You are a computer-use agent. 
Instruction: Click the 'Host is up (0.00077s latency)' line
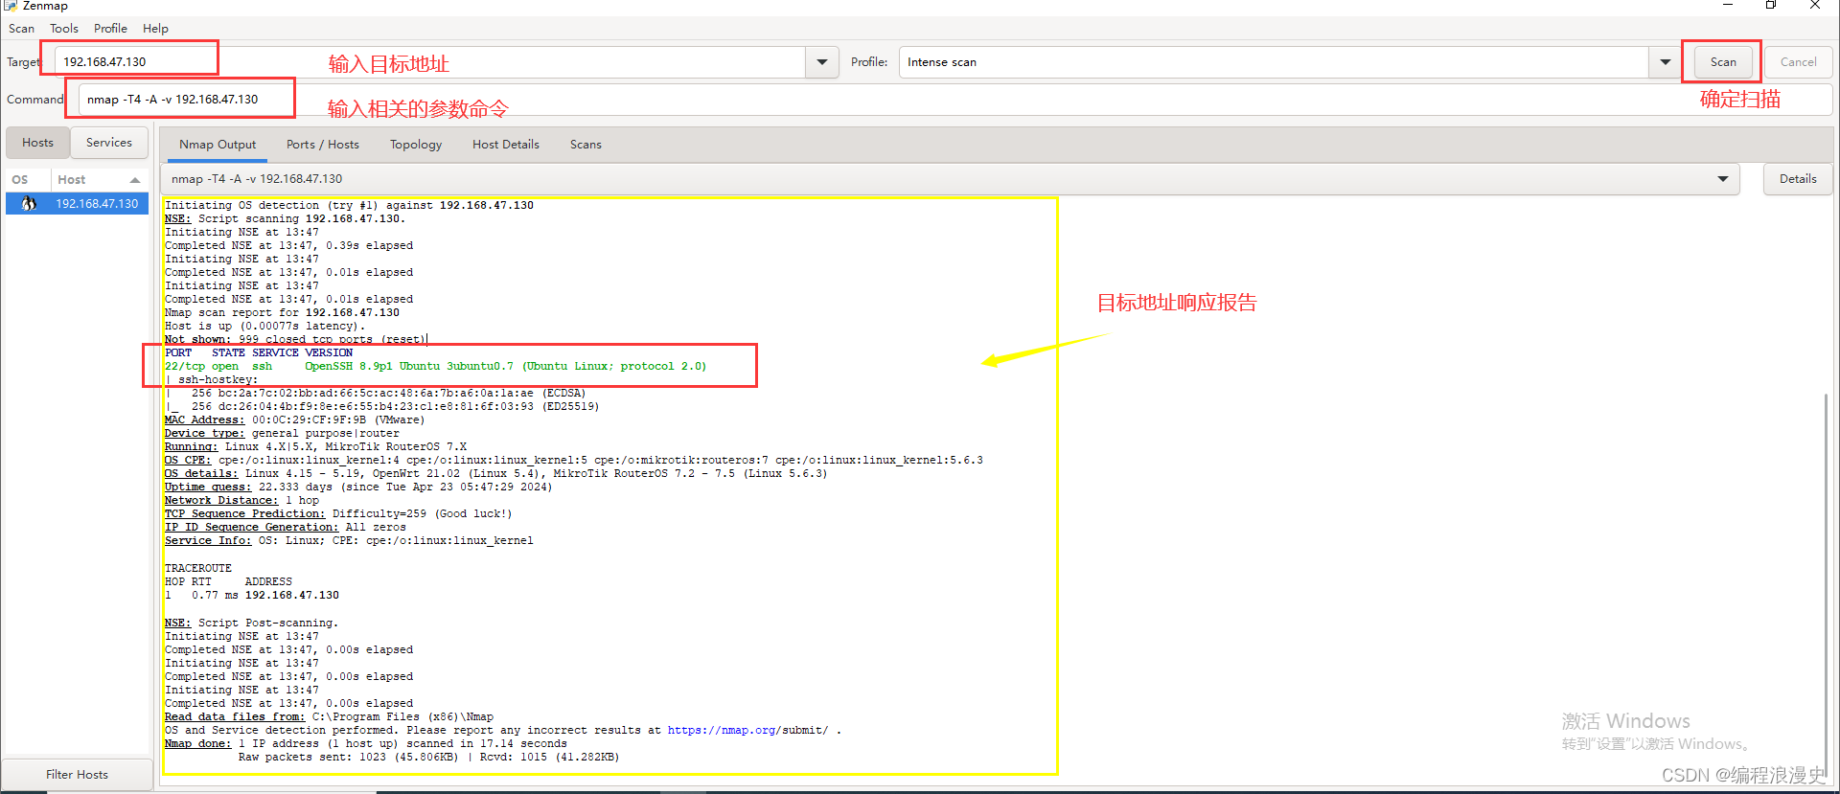coord(264,326)
